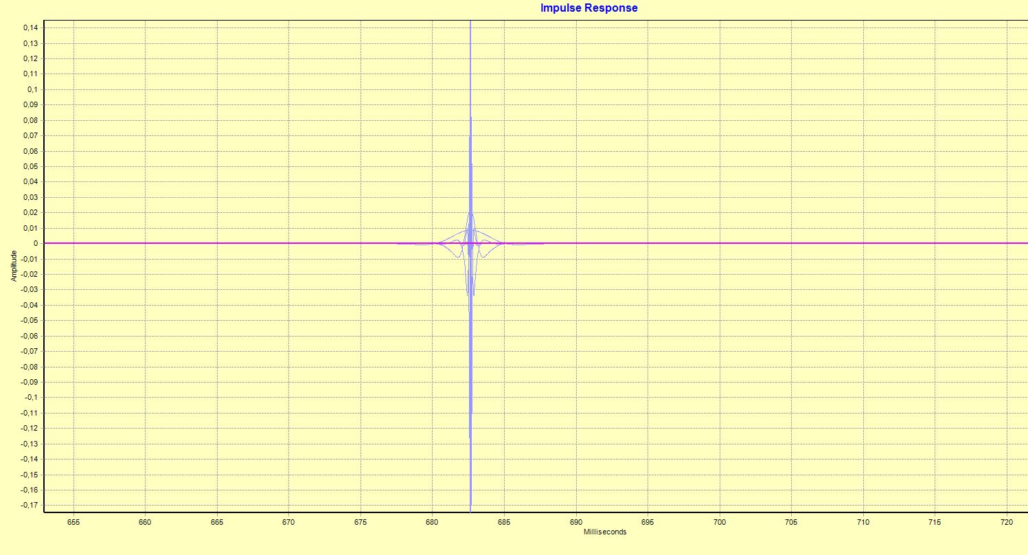The width and height of the screenshot is (1028, 555).
Task: Click the 0,1 amplitude tick label
Action: pyautogui.click(x=32, y=89)
